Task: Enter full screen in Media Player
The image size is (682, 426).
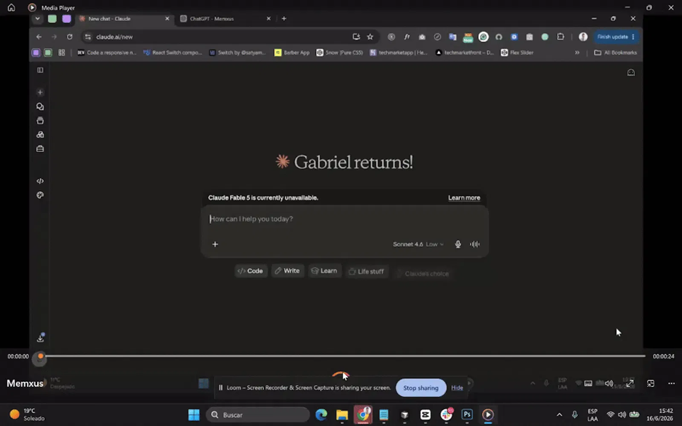Action: [630, 383]
